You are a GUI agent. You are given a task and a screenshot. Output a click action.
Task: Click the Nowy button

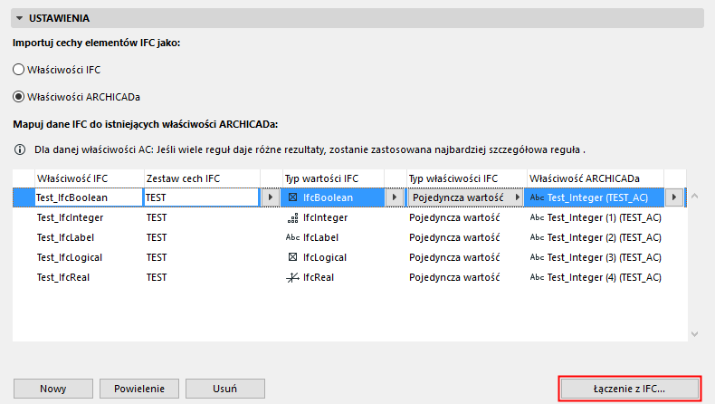coord(52,389)
